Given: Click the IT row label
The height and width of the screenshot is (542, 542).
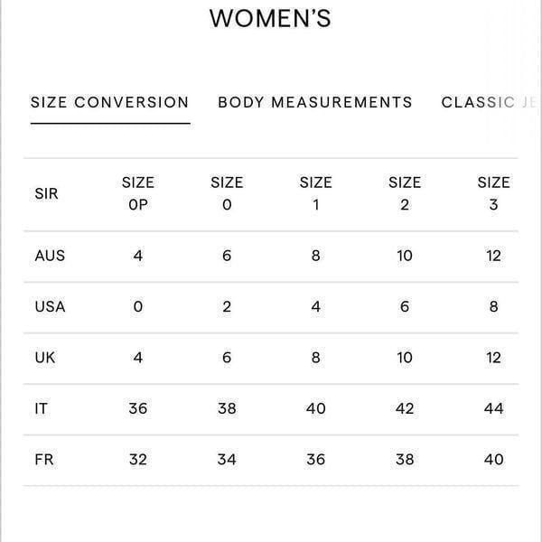Looking at the screenshot, I should tap(42, 408).
